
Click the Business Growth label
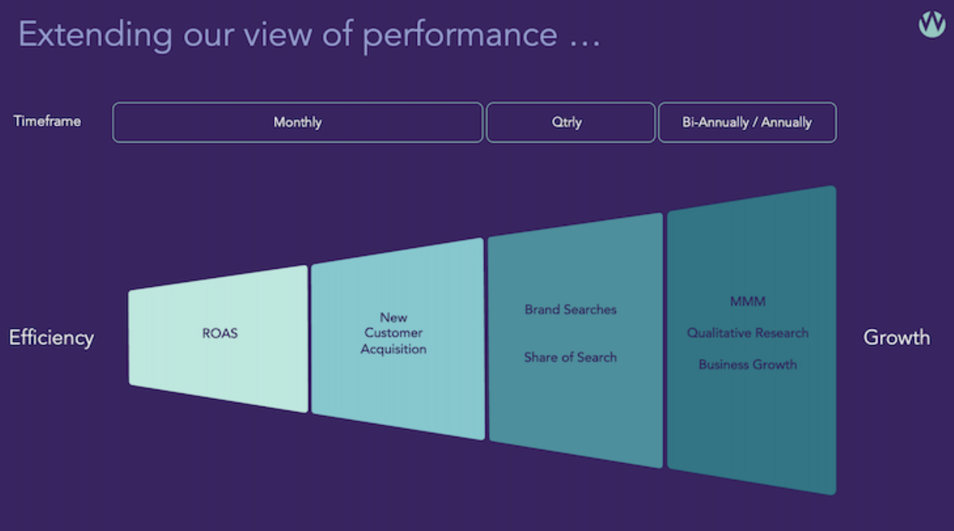click(x=747, y=364)
